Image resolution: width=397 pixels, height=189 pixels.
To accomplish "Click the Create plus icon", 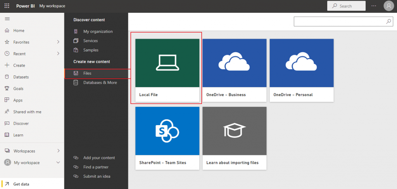I will [x=7, y=65].
